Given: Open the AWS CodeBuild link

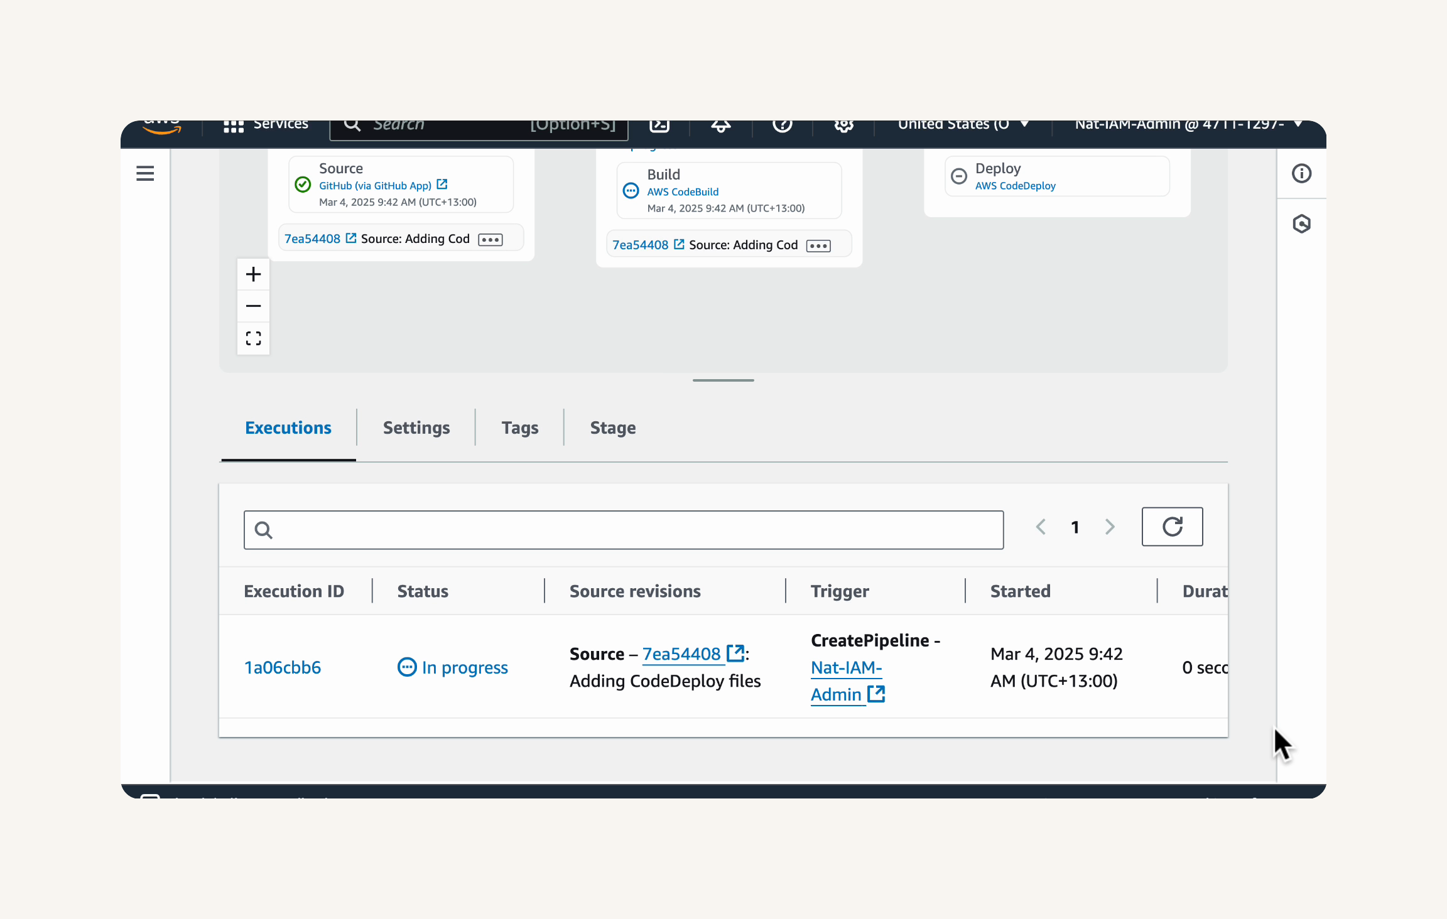Looking at the screenshot, I should coord(683,192).
